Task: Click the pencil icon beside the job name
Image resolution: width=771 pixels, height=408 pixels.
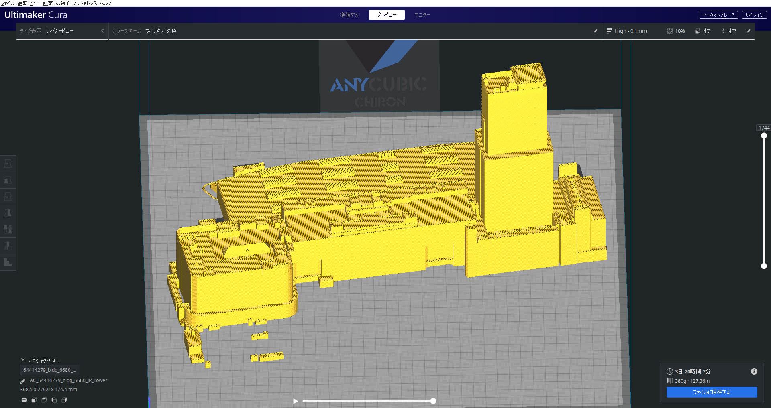Action: 23,381
